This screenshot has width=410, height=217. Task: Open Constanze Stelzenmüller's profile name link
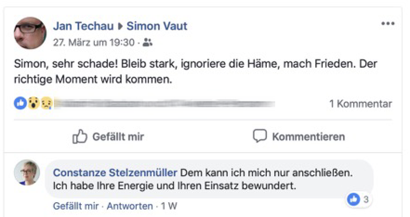point(115,173)
